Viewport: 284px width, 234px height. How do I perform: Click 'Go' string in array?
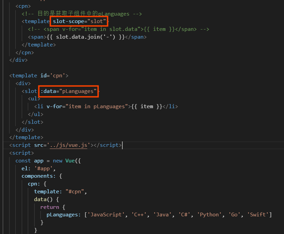click(x=234, y=215)
